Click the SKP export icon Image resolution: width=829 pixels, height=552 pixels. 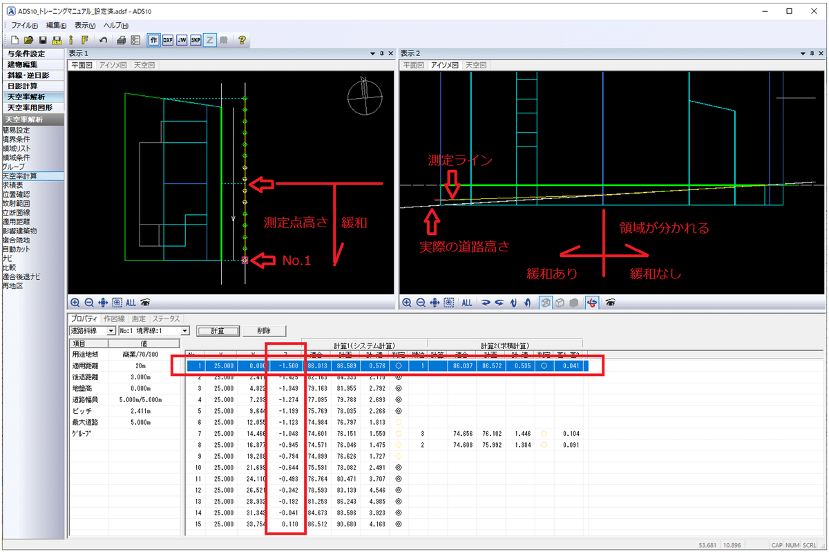pyautogui.click(x=196, y=40)
